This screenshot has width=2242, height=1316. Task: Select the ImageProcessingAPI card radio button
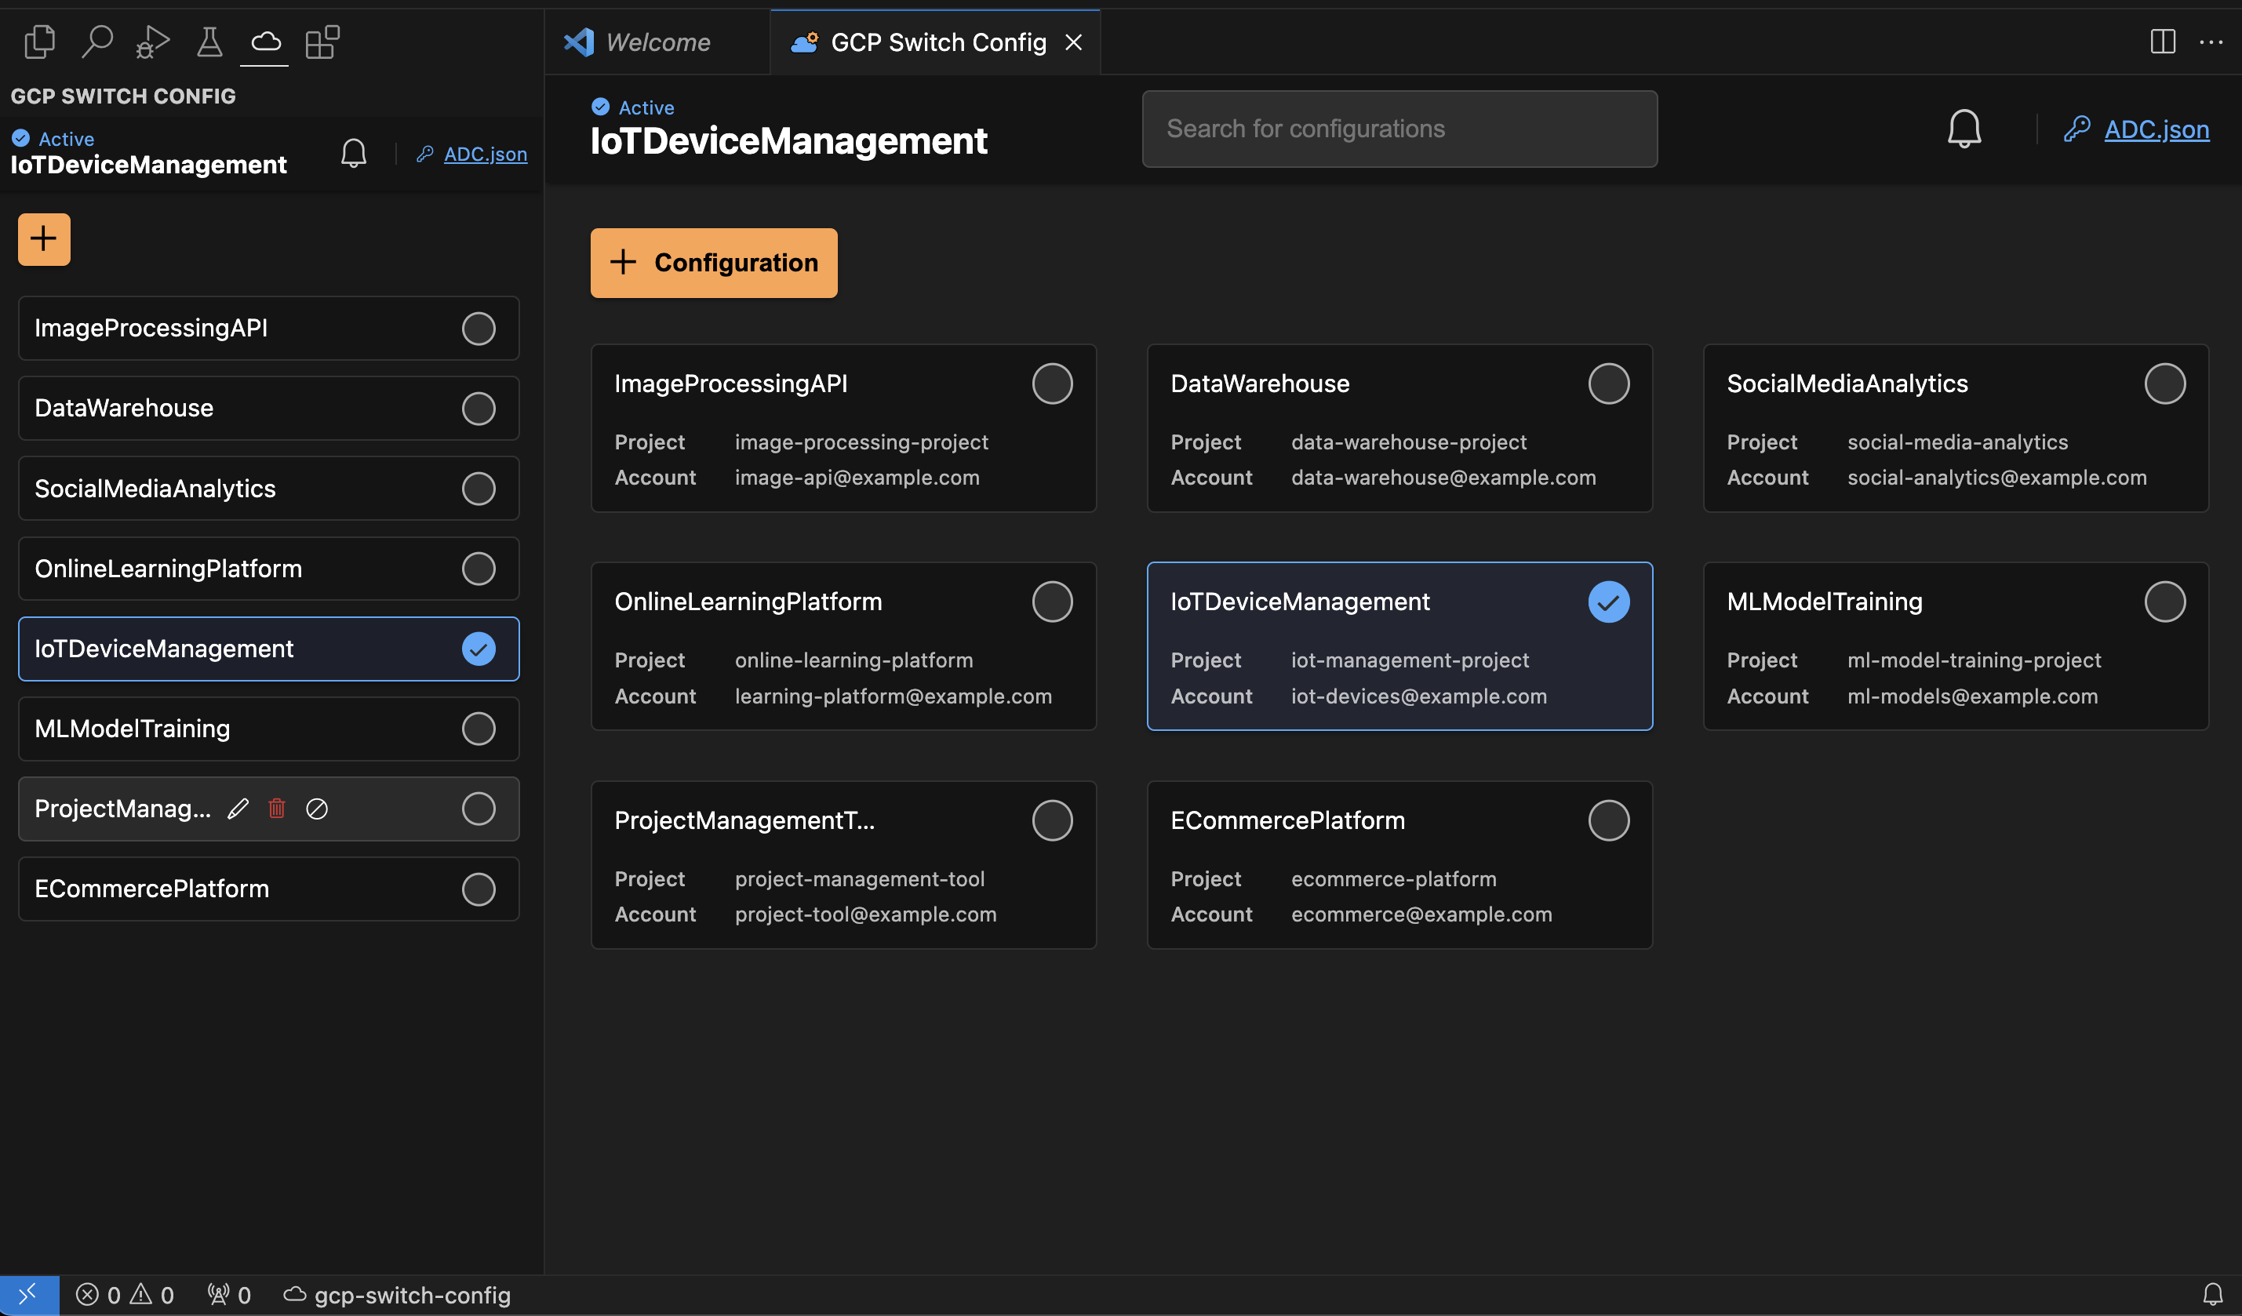1053,384
